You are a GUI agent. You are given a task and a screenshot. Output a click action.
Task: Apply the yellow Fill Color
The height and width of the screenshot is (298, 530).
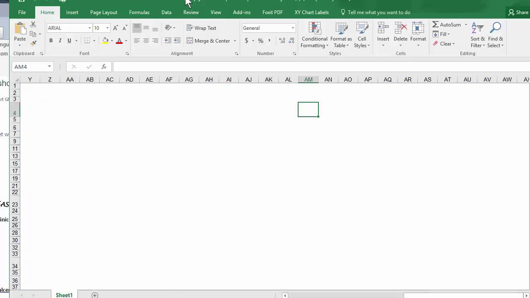(x=105, y=41)
